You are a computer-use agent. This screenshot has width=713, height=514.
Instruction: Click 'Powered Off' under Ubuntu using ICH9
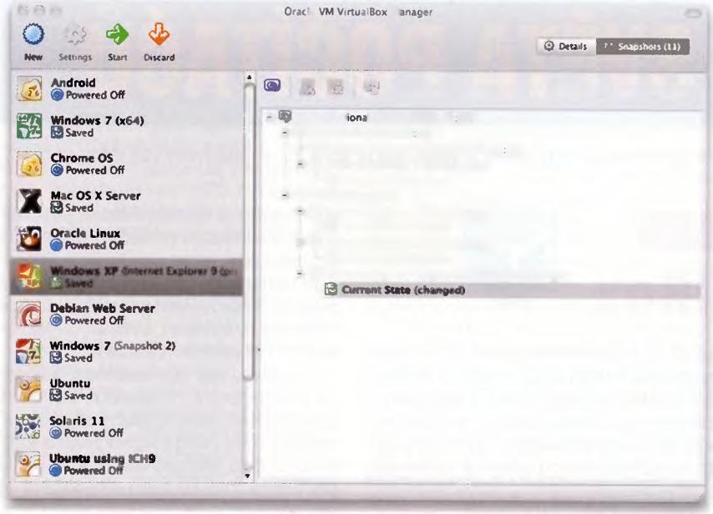click(x=94, y=471)
